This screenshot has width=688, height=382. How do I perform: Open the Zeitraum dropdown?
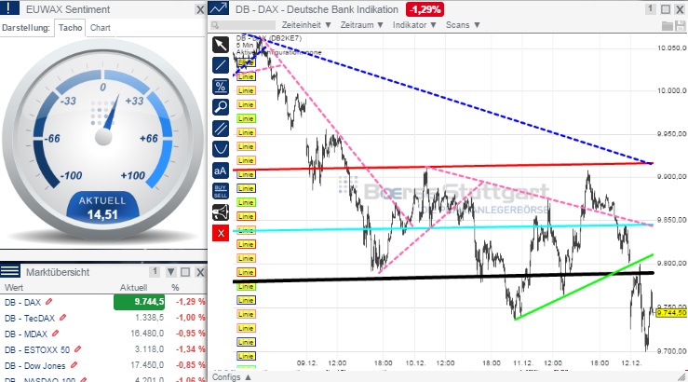[361, 25]
